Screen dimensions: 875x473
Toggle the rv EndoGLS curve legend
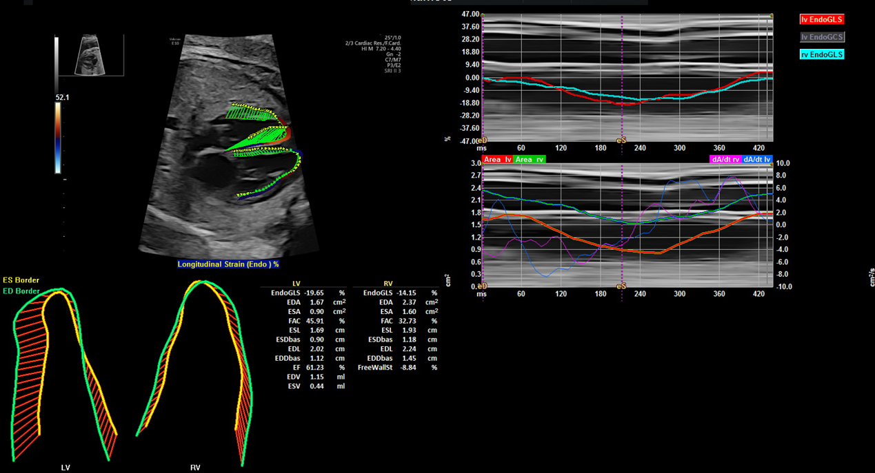point(821,54)
